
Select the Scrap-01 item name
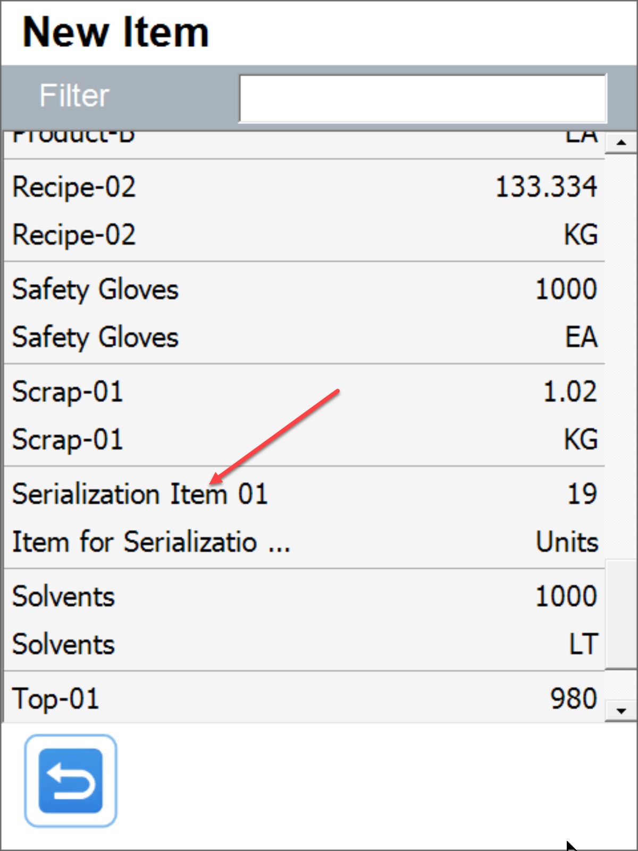[x=68, y=393]
